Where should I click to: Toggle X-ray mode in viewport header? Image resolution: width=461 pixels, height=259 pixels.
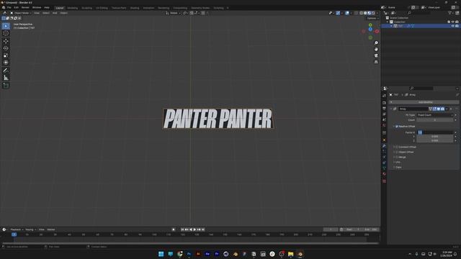[356, 13]
